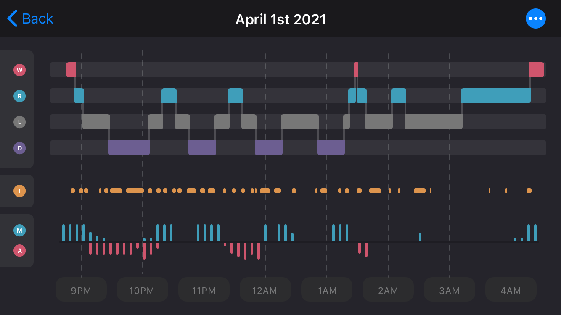Tap the 3AM time marker
This screenshot has width=561, height=315.
tap(449, 290)
